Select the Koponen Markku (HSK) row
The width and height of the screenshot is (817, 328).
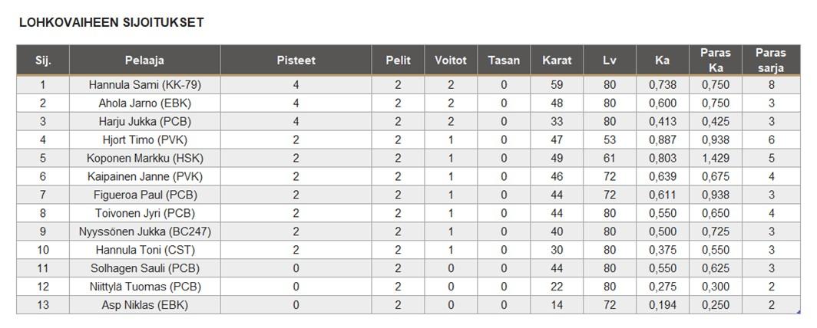point(144,159)
